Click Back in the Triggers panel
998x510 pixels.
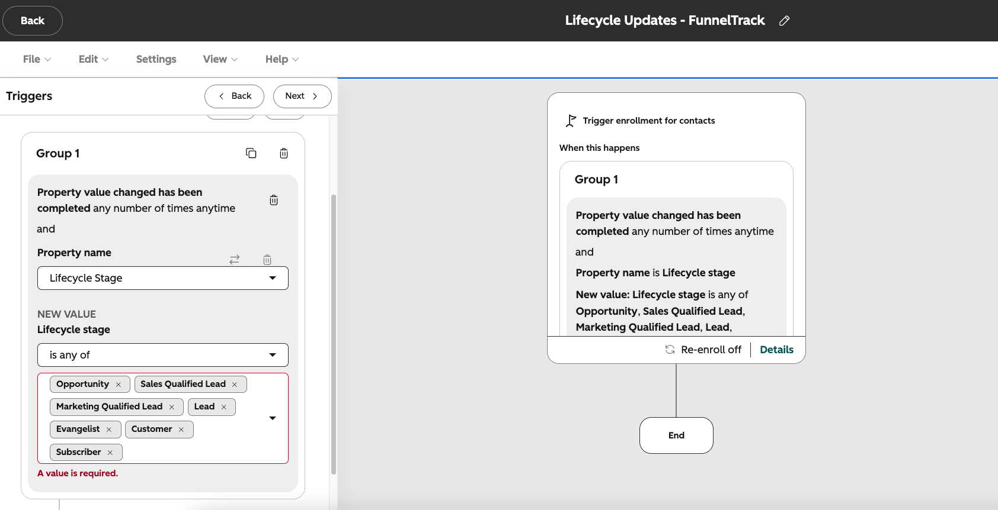[234, 96]
